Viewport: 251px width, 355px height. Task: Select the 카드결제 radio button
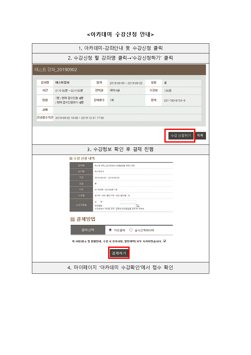pyautogui.click(x=110, y=230)
